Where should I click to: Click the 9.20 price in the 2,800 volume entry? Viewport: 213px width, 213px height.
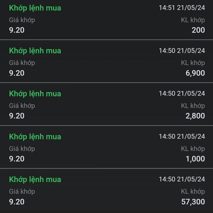(x=17, y=116)
